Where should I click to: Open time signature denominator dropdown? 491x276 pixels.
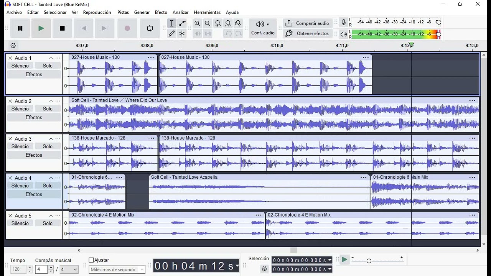pos(69,269)
